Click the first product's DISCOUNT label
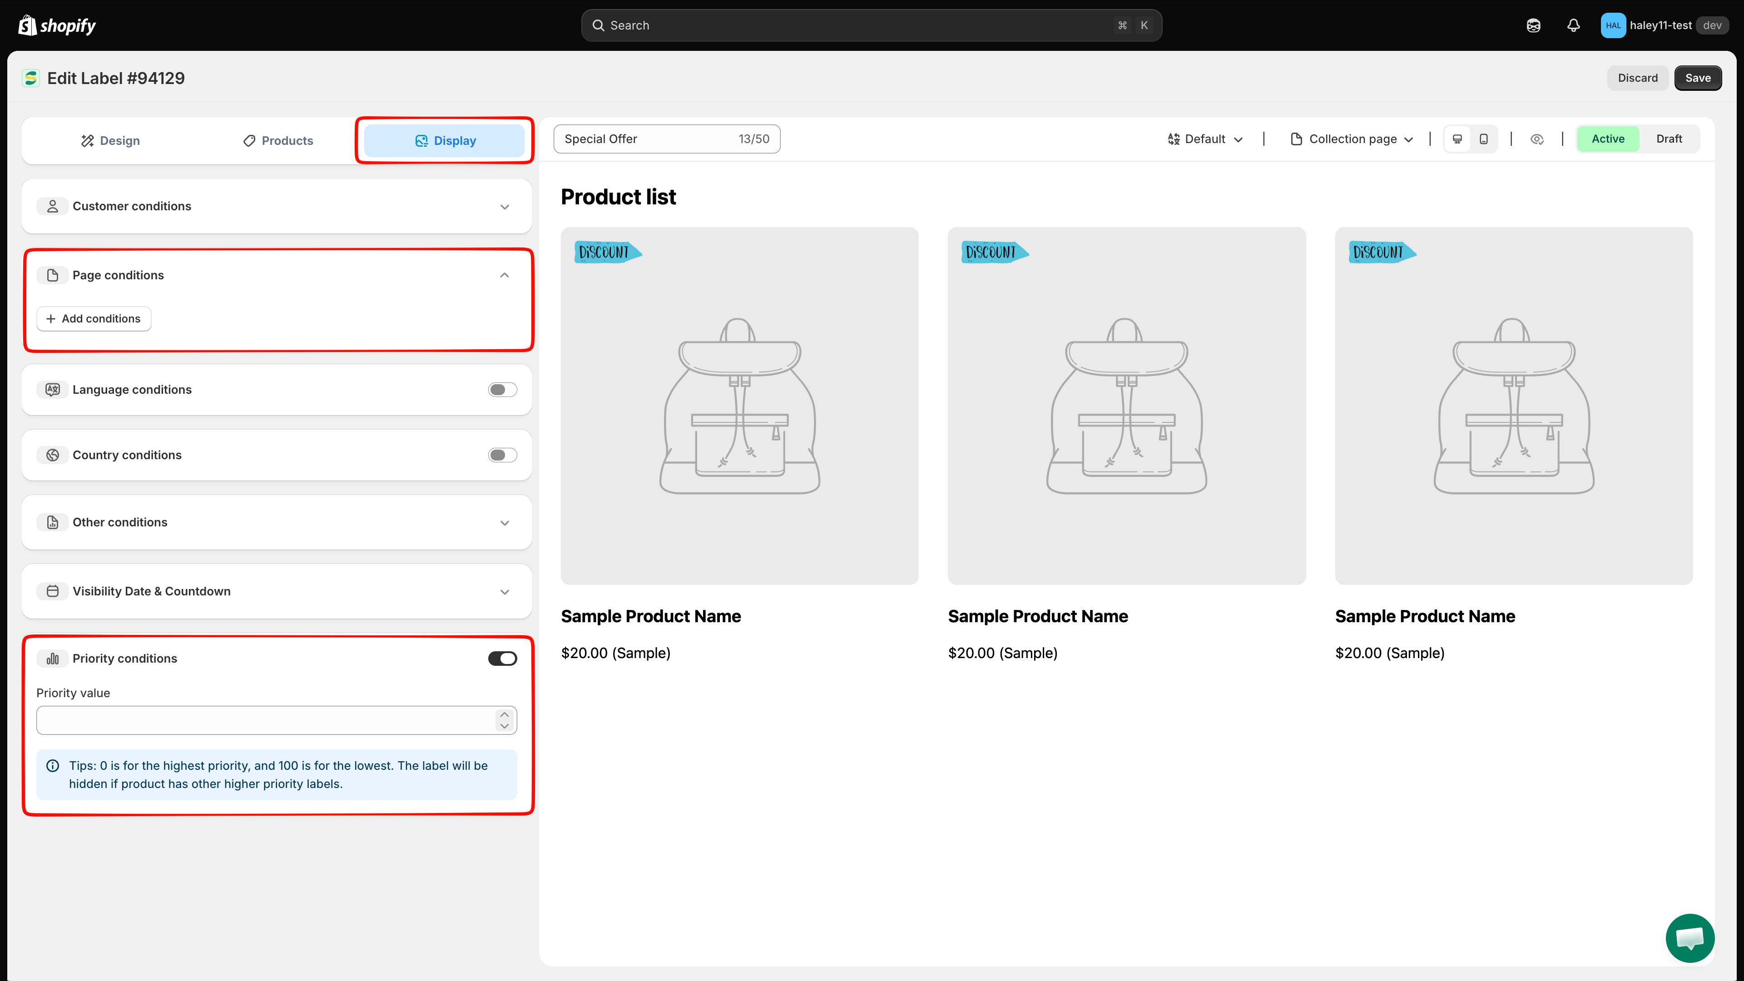The width and height of the screenshot is (1744, 981). [x=607, y=252]
